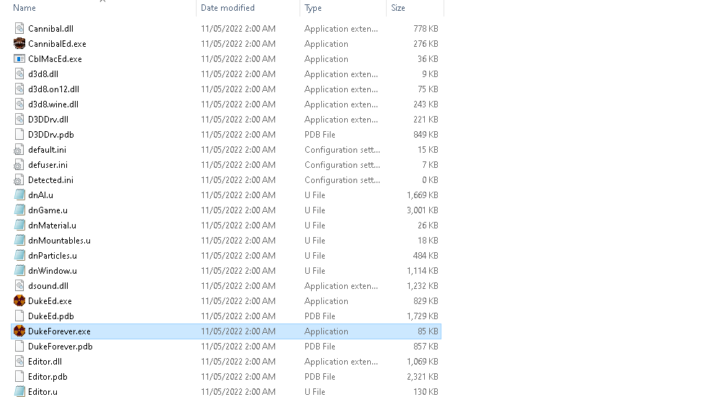Click the D3DDrv.pdb blank file icon
This screenshot has height=397, width=710.
pyautogui.click(x=19, y=135)
